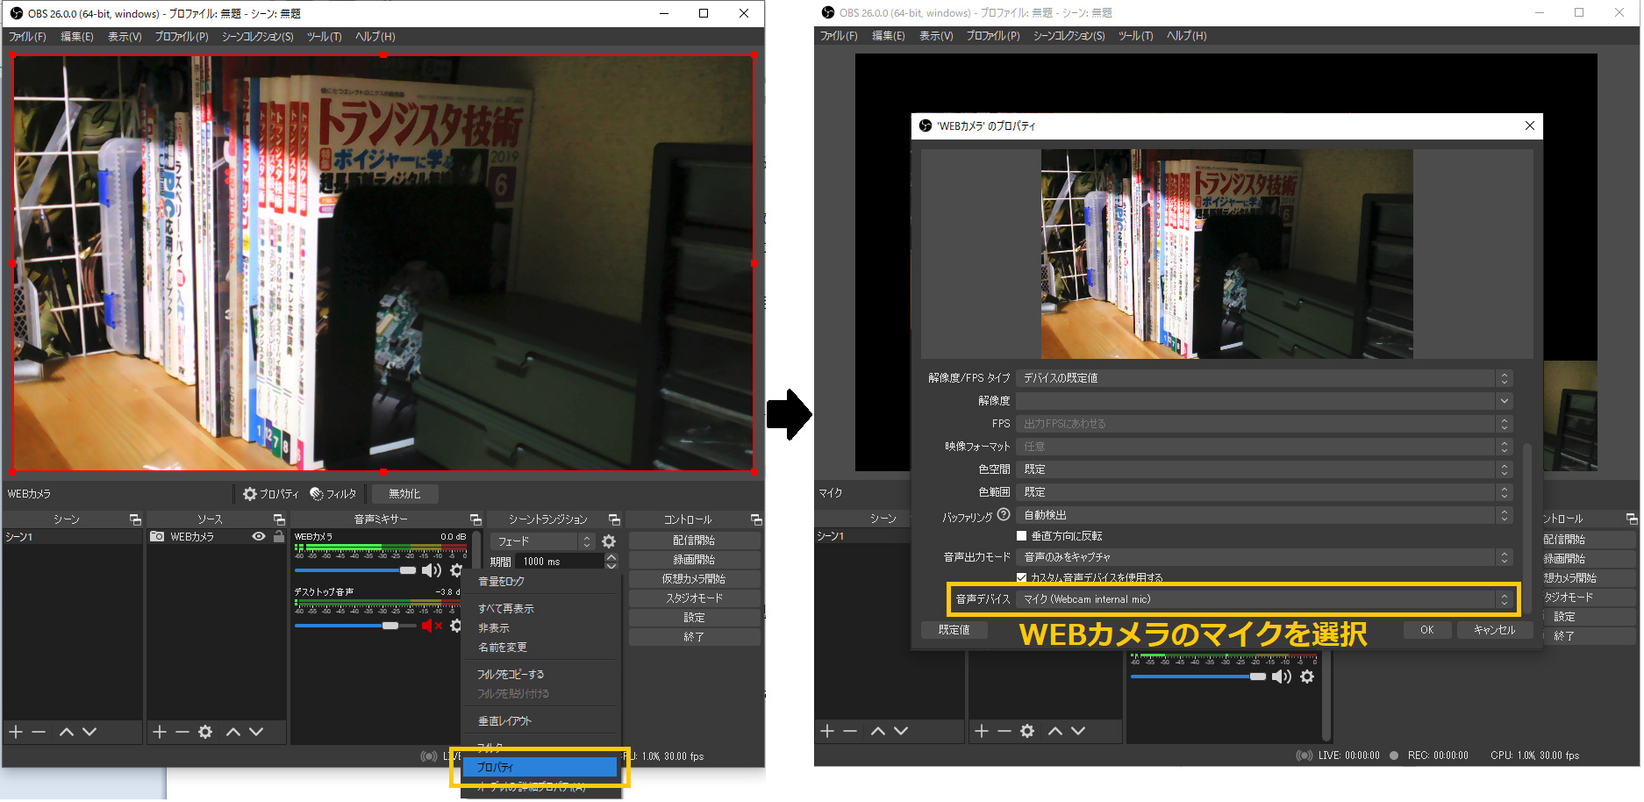Click OK in the WEBカメラ properties dialog
The height and width of the screenshot is (802, 1644).
pyautogui.click(x=1426, y=630)
